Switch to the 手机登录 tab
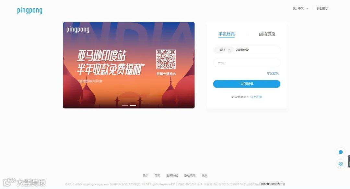Image resolution: width=350 pixels, height=189 pixels. pos(226,34)
